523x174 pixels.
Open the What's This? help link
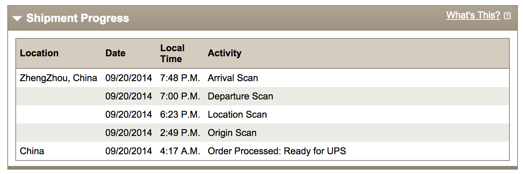click(473, 15)
